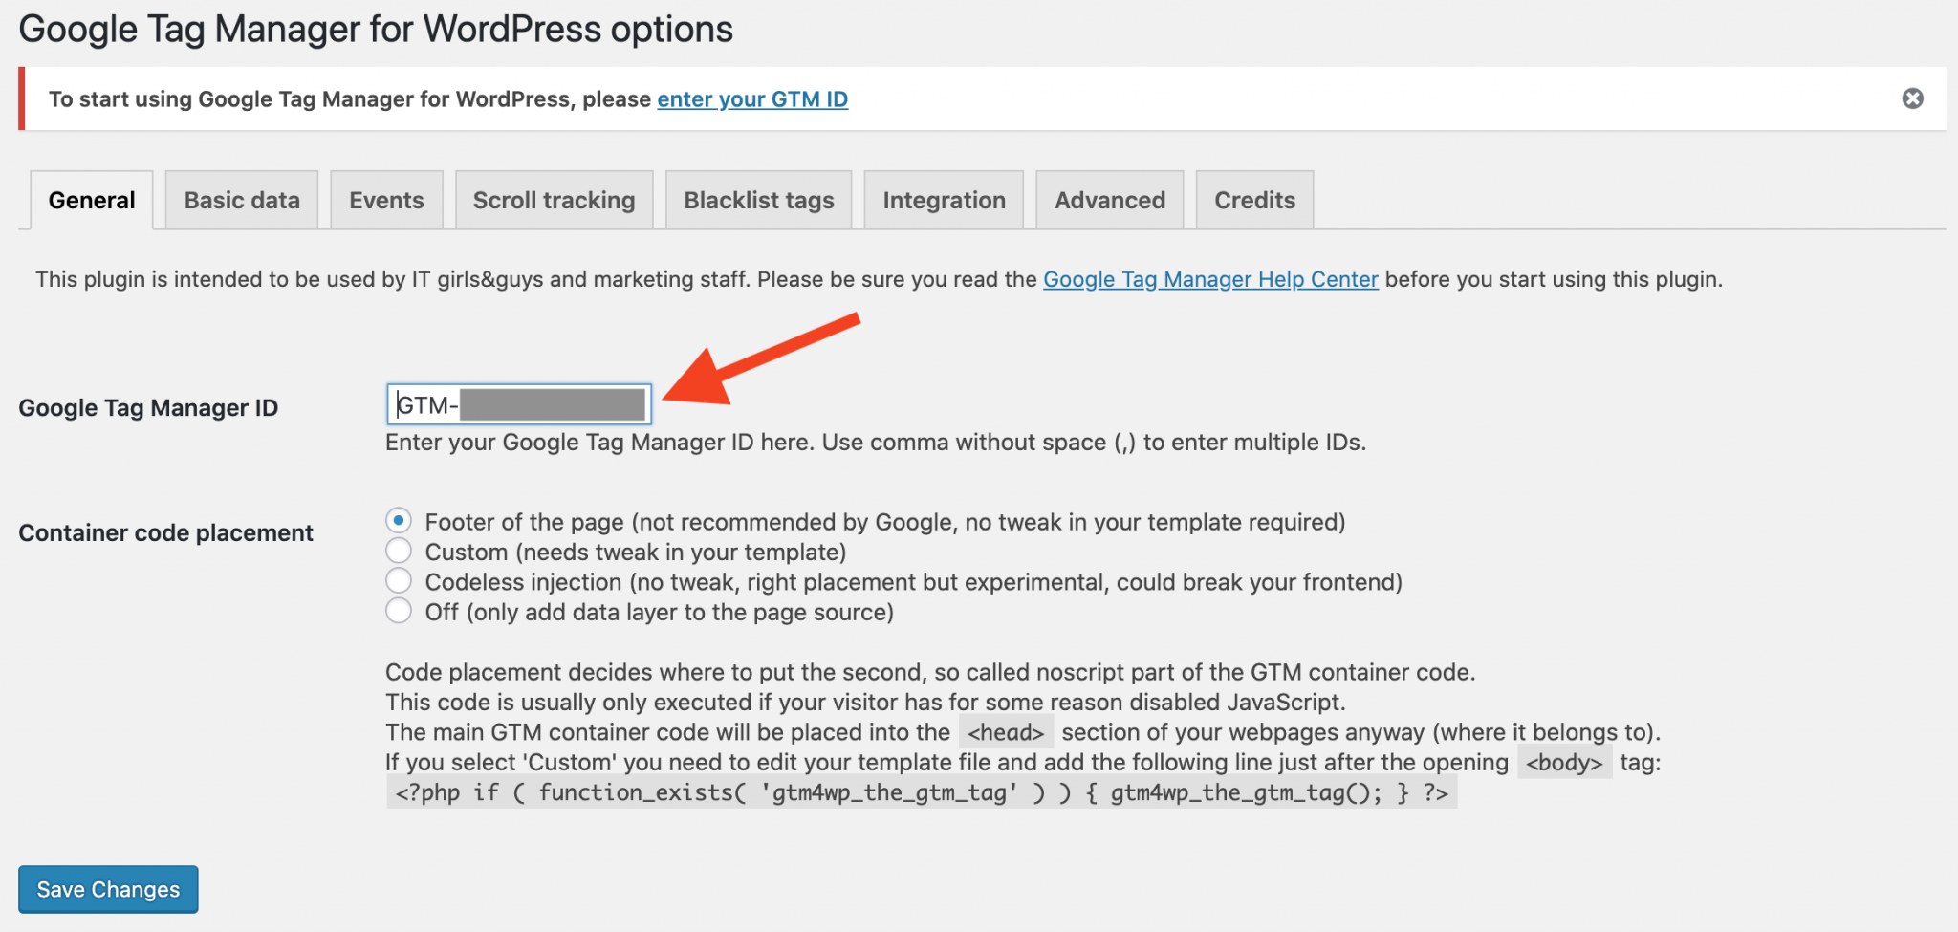Click inside the Google Tag Manager ID field
Viewport: 1958px width, 932px height.
pyautogui.click(x=519, y=403)
